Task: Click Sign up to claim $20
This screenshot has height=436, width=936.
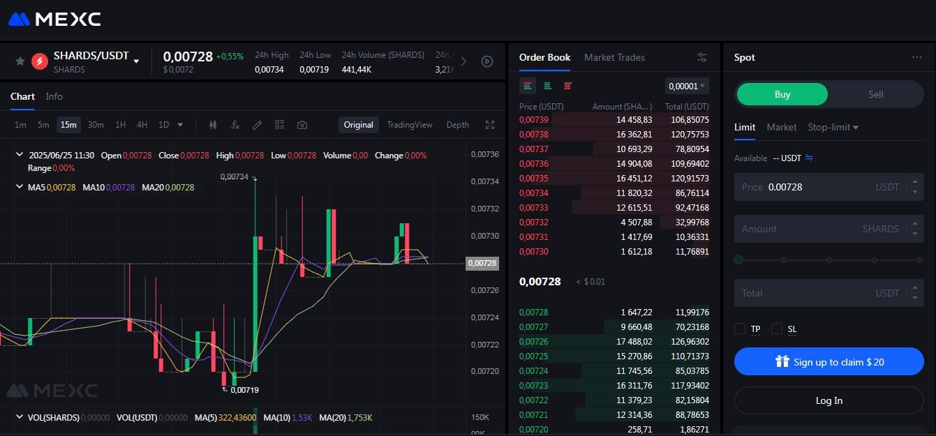Action: pyautogui.click(x=829, y=361)
